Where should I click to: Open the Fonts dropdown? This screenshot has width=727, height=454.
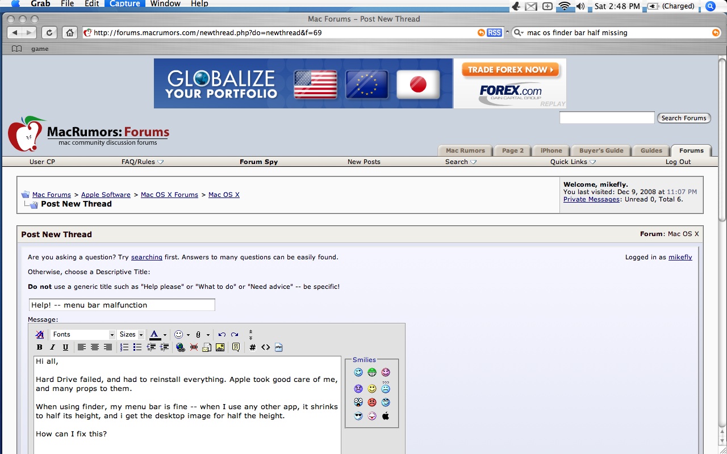(x=83, y=335)
